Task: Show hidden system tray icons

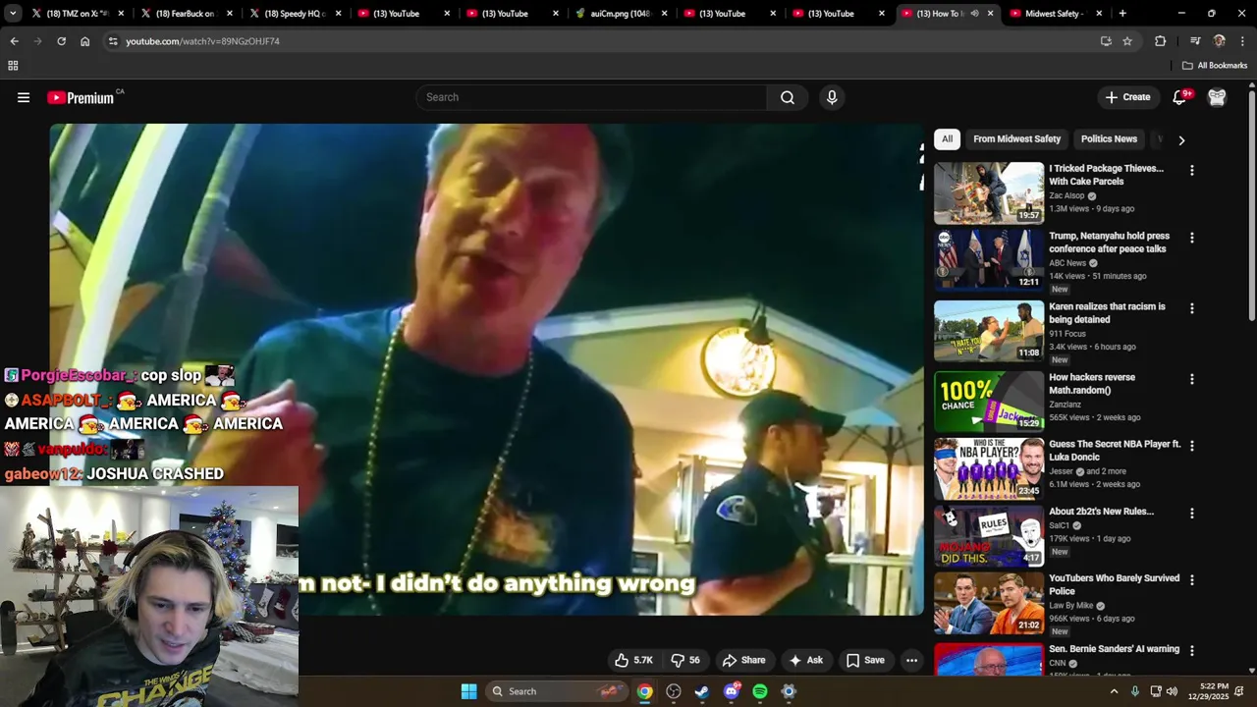Action: click(1114, 691)
